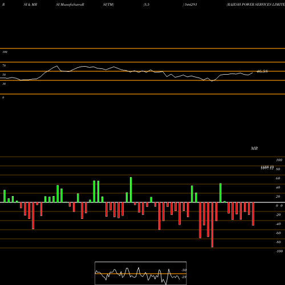This screenshot has width=285, height=285.
Task: Click the value 28 in mini chart
Action: pos(184,277)
